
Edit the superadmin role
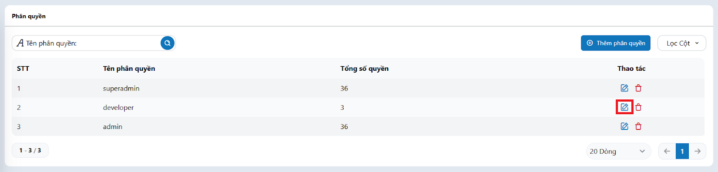pyautogui.click(x=624, y=88)
